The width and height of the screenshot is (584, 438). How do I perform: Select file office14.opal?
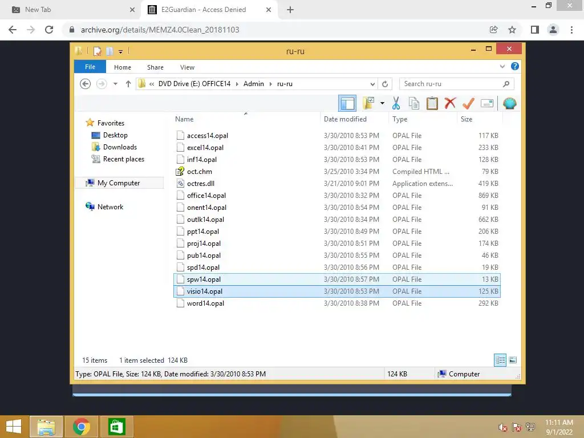point(336,195)
